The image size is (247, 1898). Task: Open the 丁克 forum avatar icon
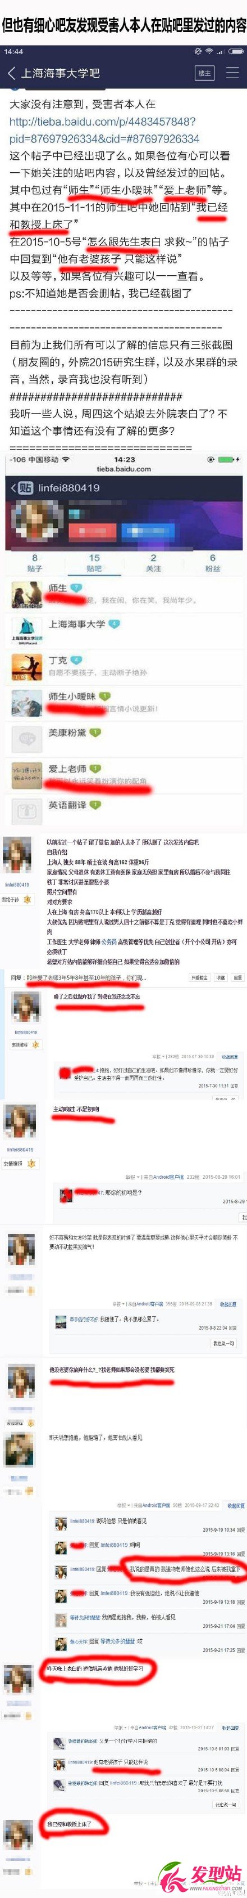26,666
